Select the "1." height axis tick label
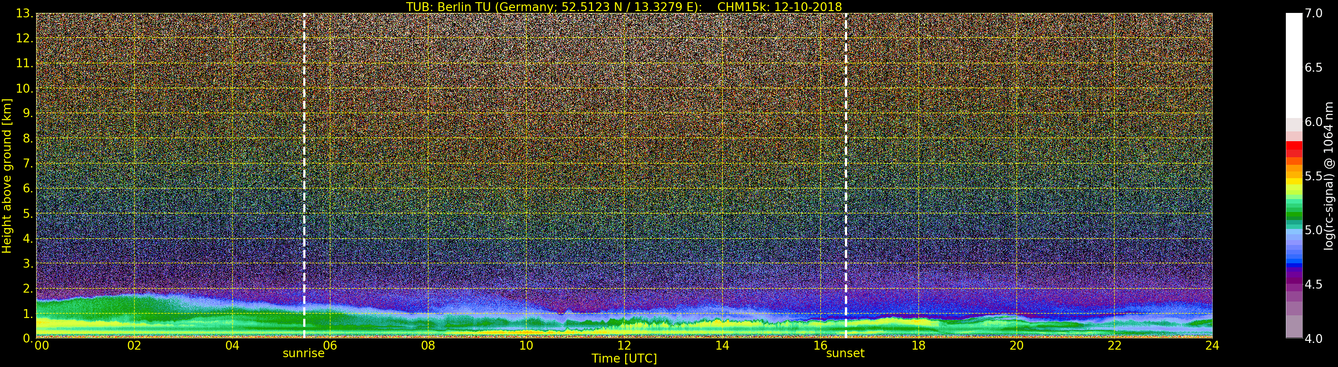This screenshot has width=1338, height=367. tap(28, 314)
